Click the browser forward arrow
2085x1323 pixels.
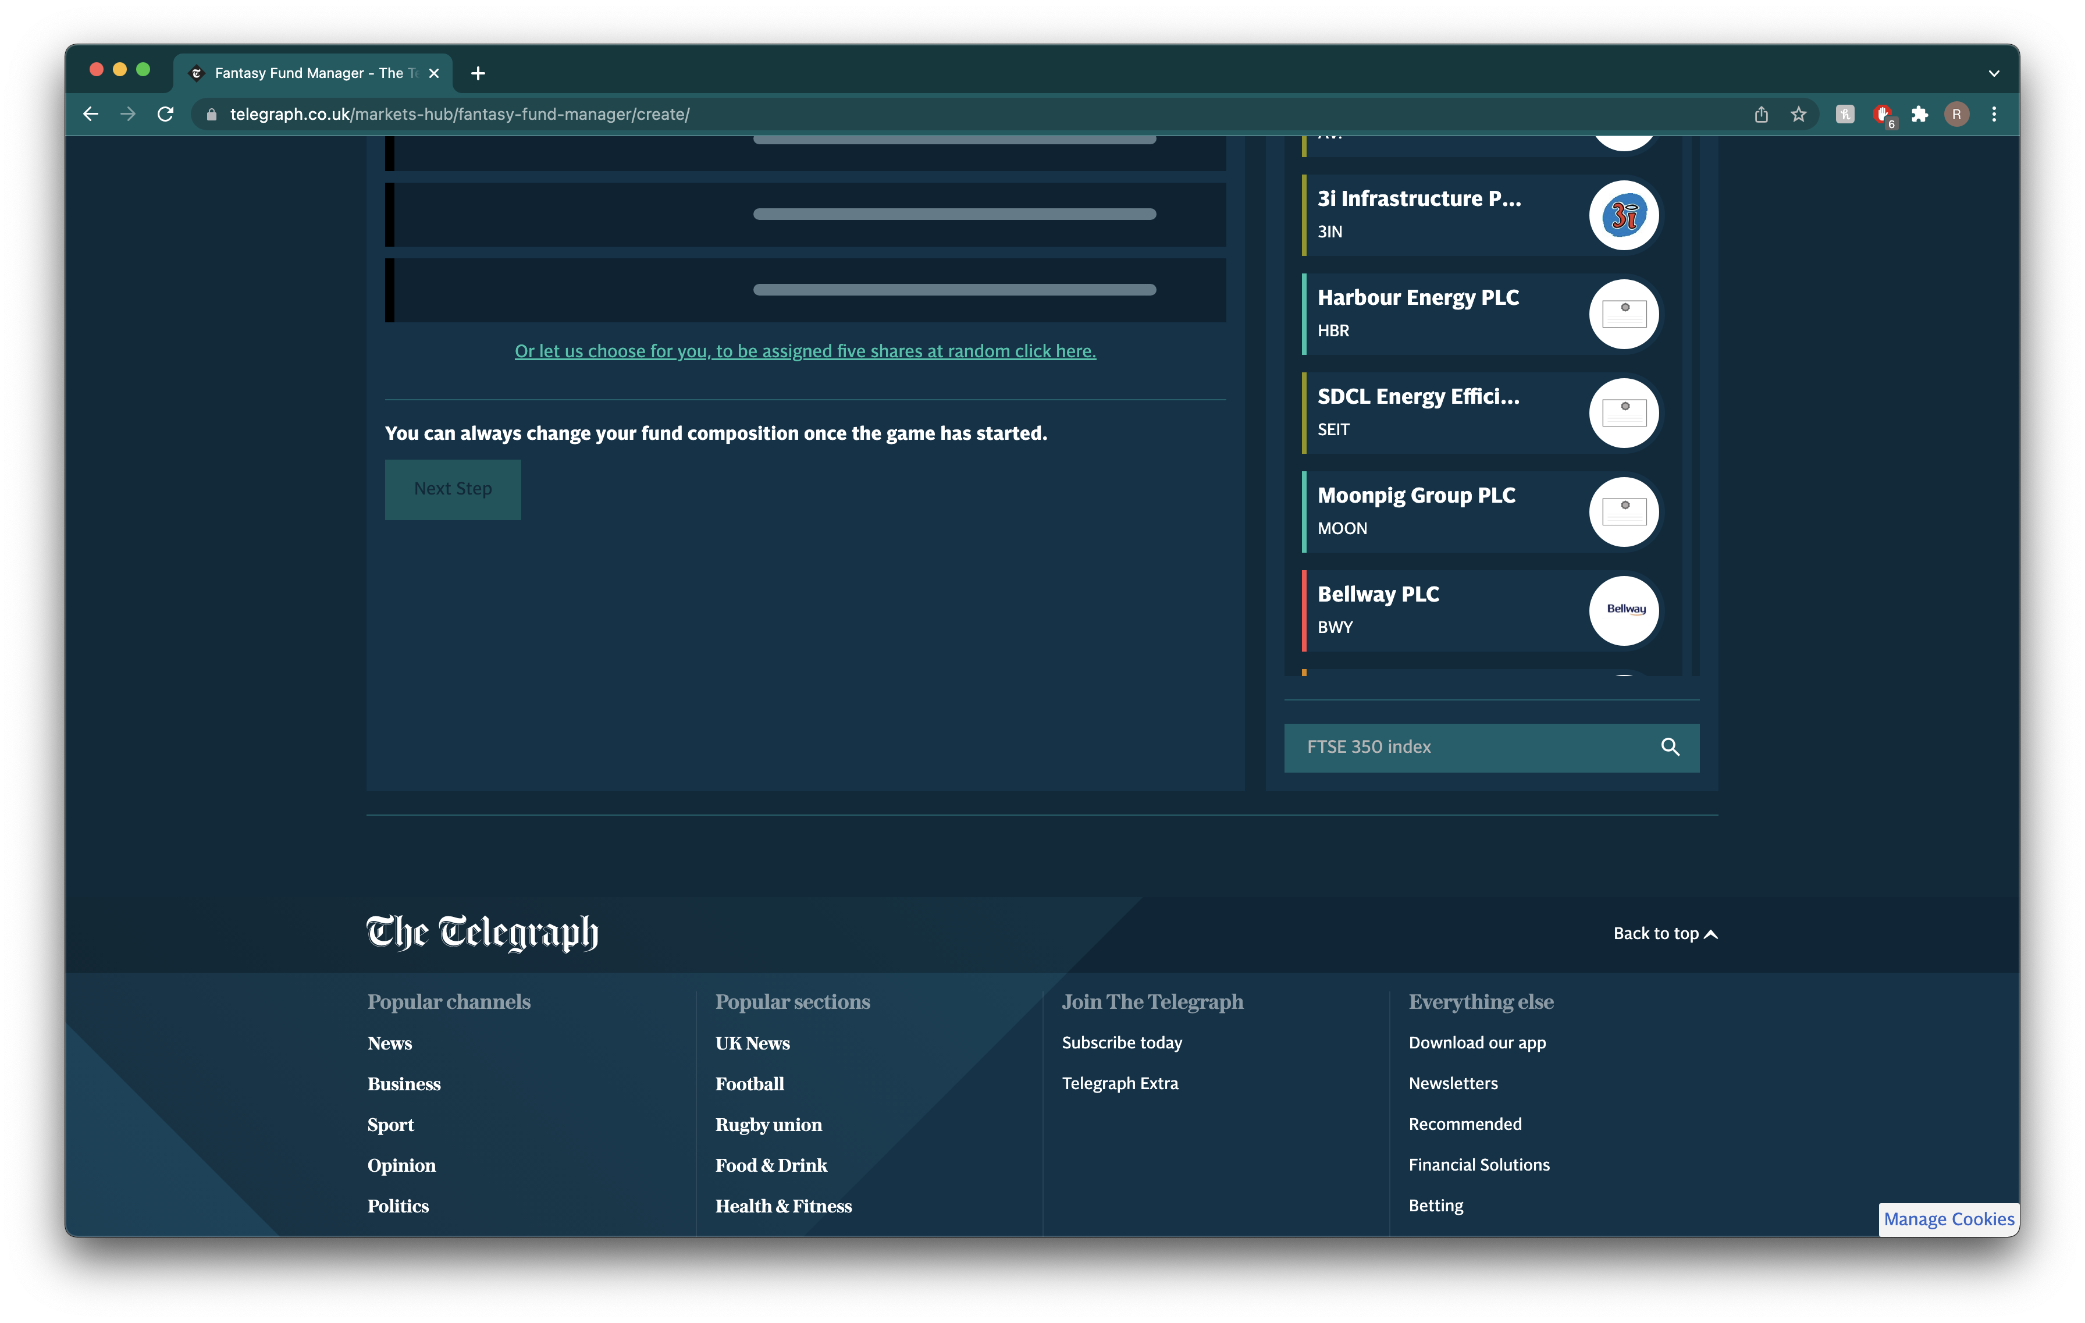[128, 114]
